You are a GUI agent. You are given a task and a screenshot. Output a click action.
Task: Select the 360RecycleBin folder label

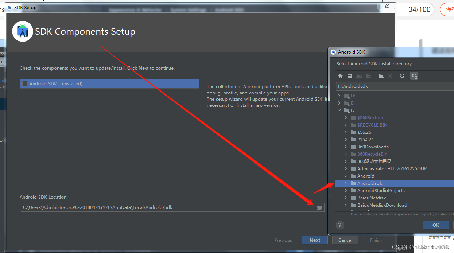[372, 154]
